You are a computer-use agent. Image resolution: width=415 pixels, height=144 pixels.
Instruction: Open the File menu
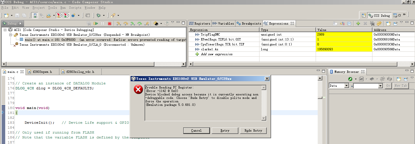(5, 8)
